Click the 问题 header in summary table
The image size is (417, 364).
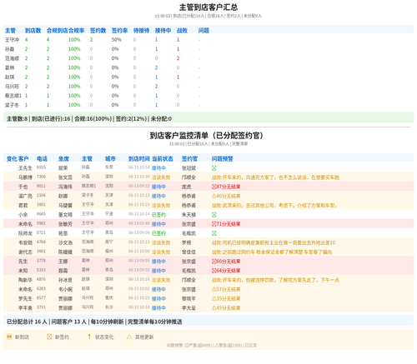(x=203, y=31)
